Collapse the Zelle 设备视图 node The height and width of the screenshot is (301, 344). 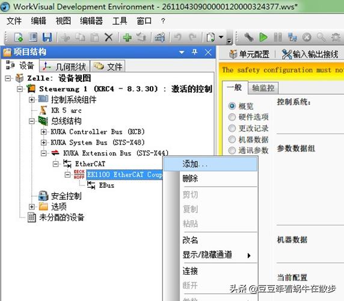tap(8, 78)
